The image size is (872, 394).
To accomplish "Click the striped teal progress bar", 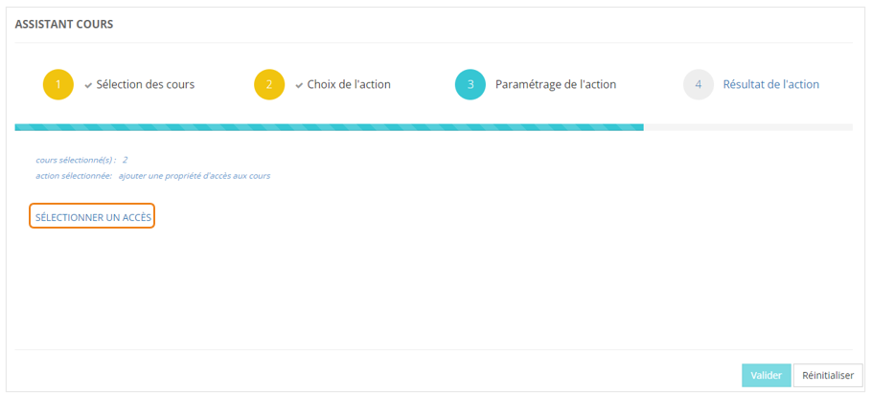I will tap(329, 126).
